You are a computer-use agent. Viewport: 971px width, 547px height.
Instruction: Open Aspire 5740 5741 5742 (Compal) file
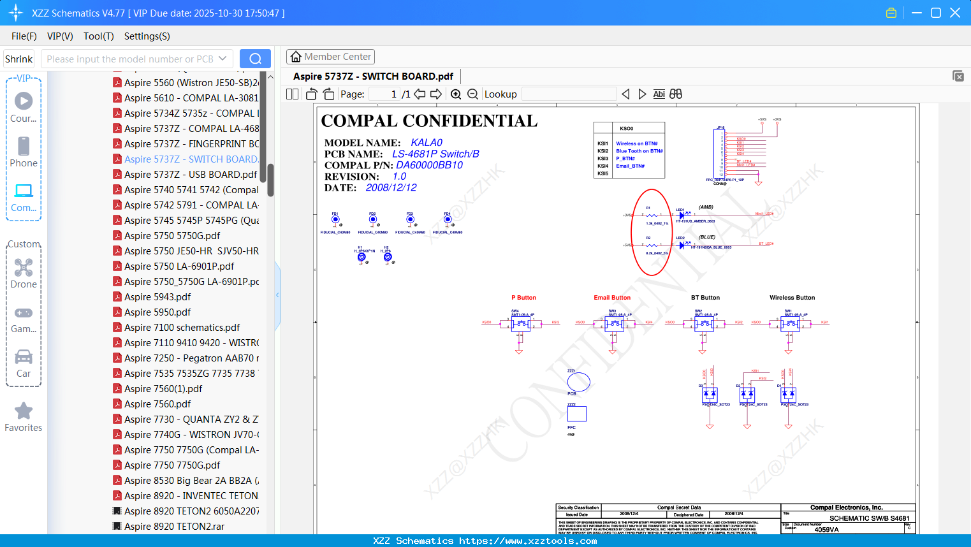(186, 190)
